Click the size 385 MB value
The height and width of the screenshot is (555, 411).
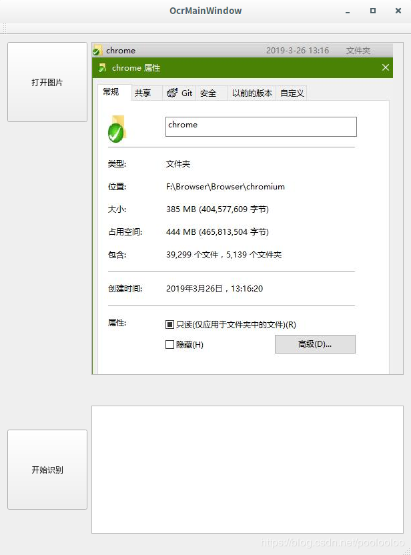coord(217,209)
